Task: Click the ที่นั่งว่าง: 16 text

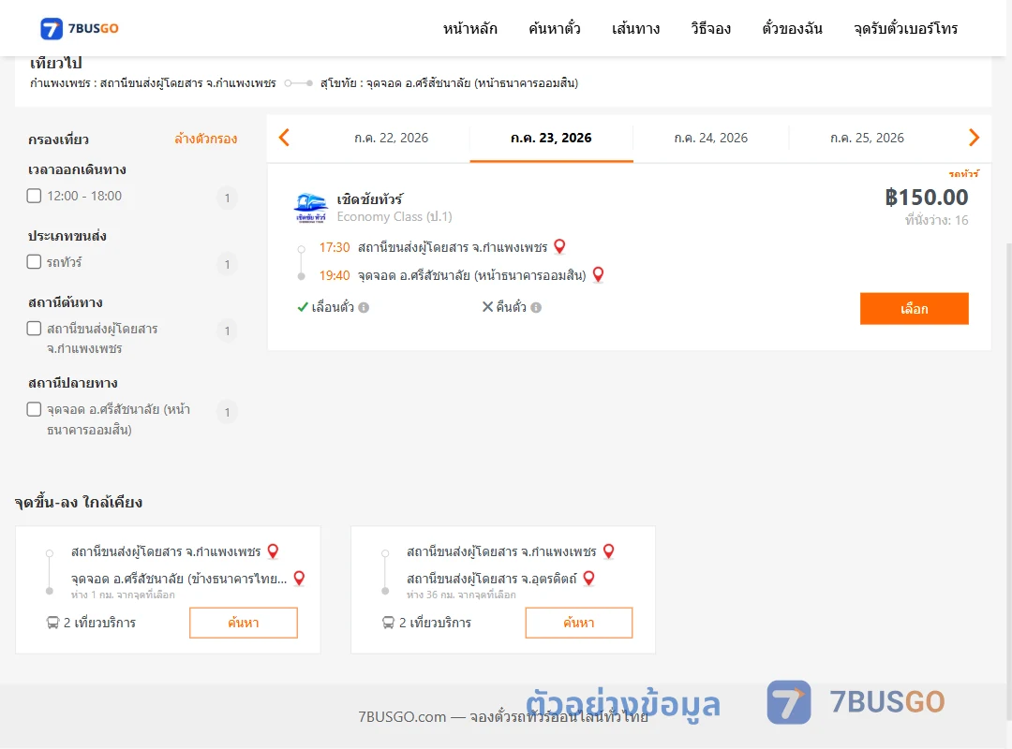Action: tap(936, 220)
